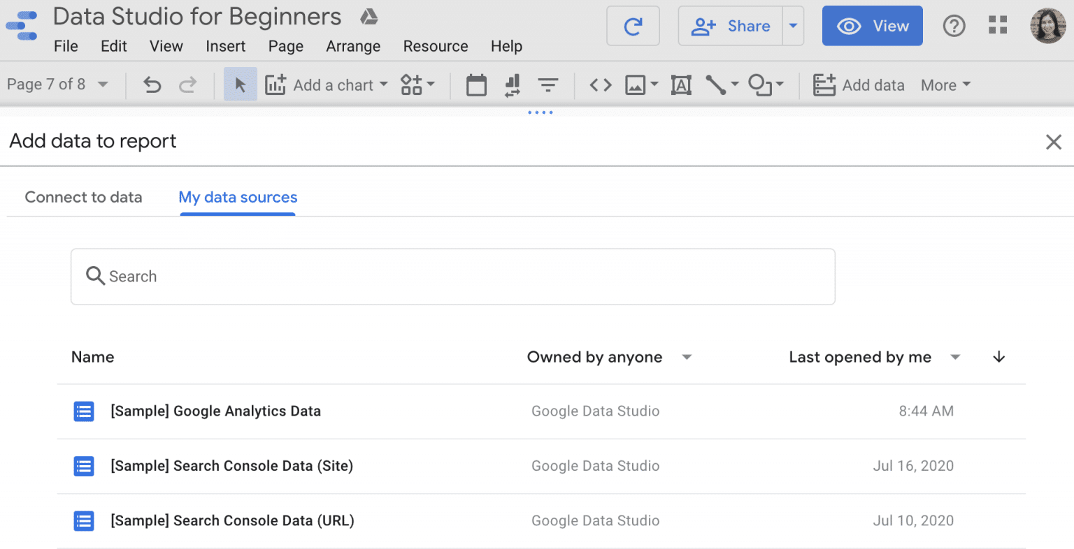Insert an embedded URL element
1074x549 pixels.
(x=599, y=85)
